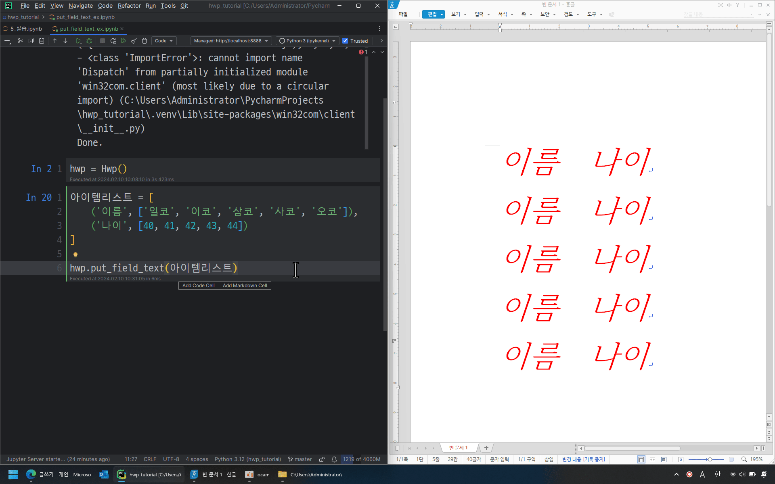Click the Restart Kernel icon
775x484 pixels.
coord(113,41)
